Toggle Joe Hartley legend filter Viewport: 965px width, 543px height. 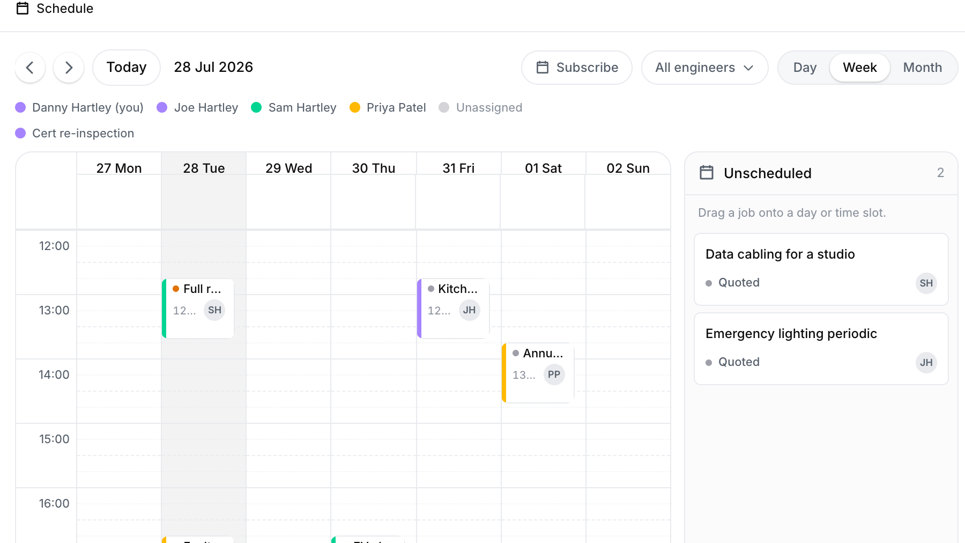[x=197, y=107]
